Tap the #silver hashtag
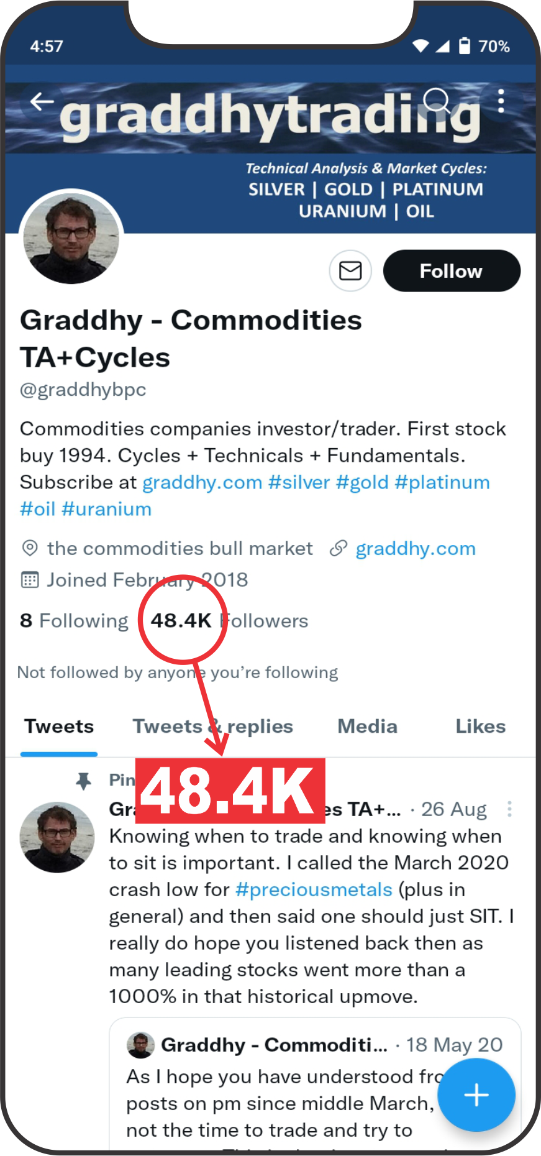The image size is (541, 1156). click(299, 482)
